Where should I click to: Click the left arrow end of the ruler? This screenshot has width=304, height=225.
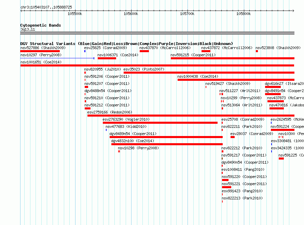(21, 11)
